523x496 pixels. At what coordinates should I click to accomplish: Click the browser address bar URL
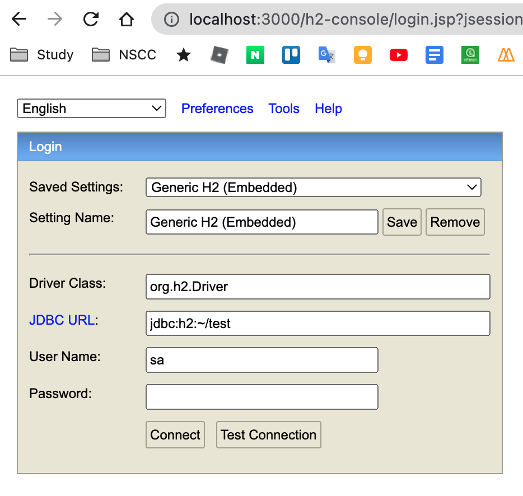355,19
